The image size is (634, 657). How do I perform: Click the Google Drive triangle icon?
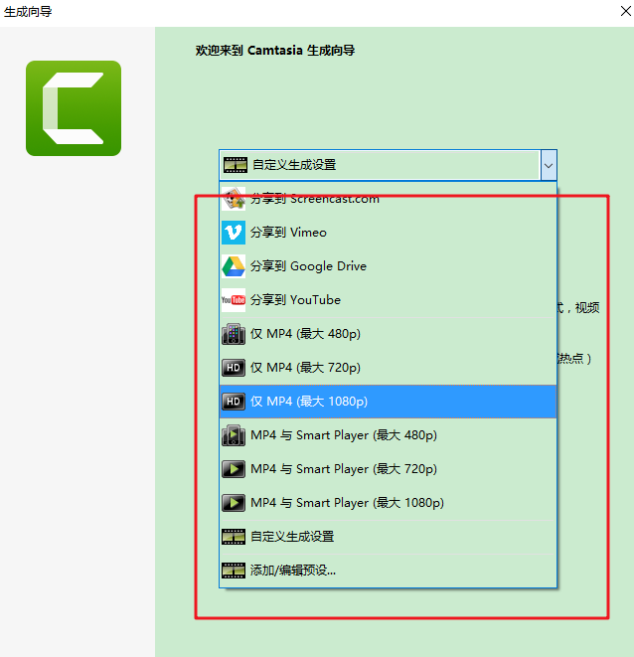pyautogui.click(x=234, y=266)
